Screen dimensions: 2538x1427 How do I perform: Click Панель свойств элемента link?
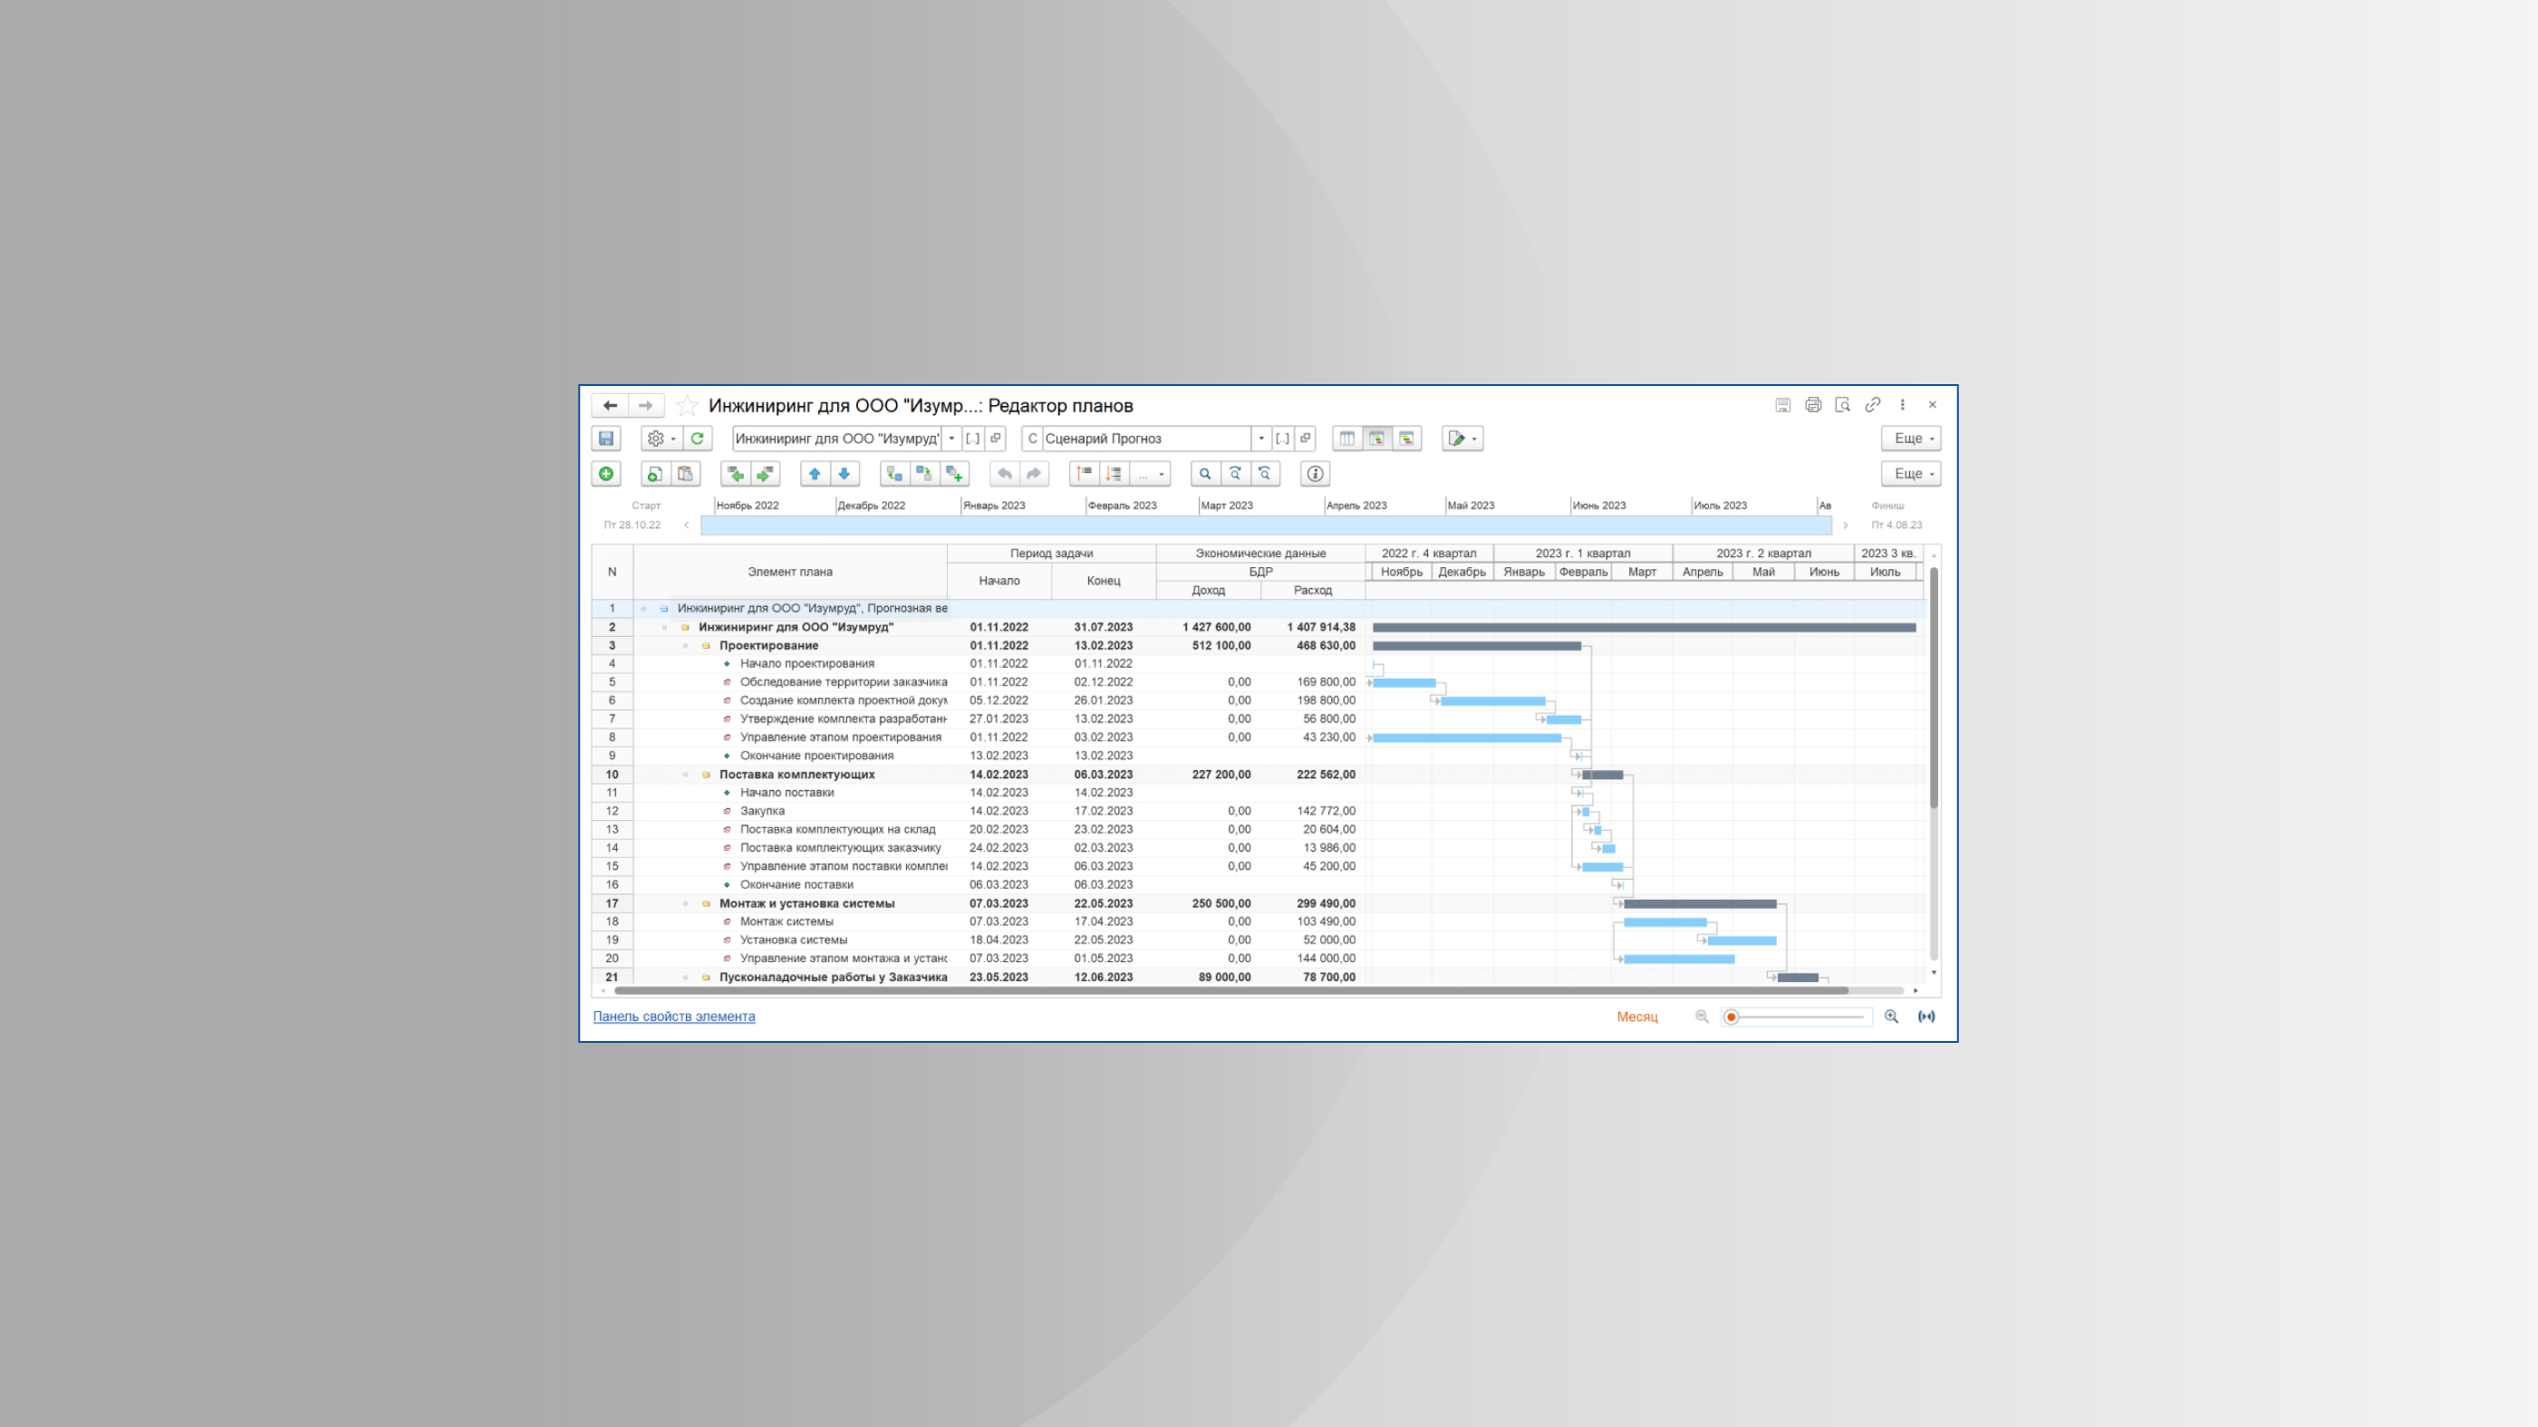point(674,1016)
